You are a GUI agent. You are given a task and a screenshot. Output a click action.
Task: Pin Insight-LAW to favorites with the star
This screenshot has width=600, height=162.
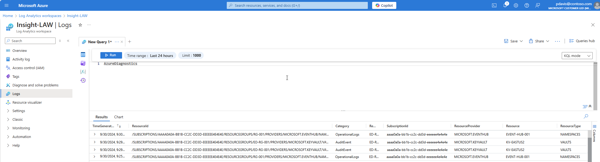pos(80,25)
